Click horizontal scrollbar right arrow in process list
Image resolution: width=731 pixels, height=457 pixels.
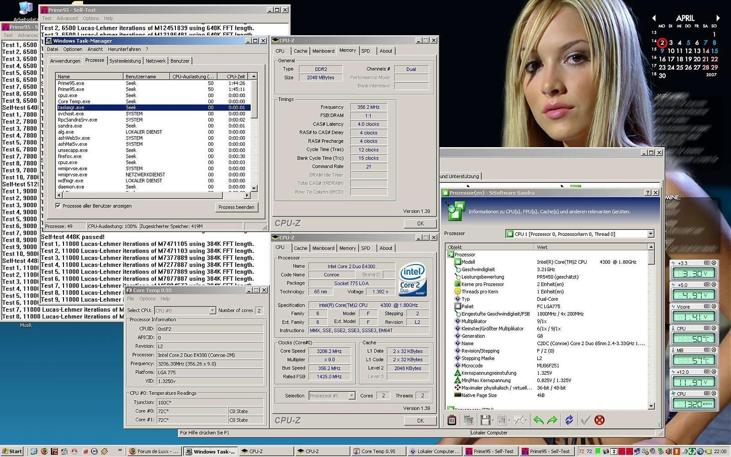247,195
